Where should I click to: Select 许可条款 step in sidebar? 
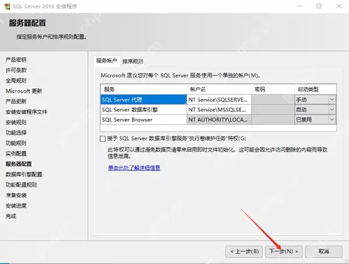[x=16, y=71]
